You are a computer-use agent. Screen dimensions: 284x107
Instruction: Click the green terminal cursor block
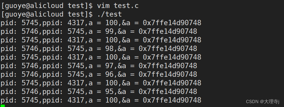3,106
